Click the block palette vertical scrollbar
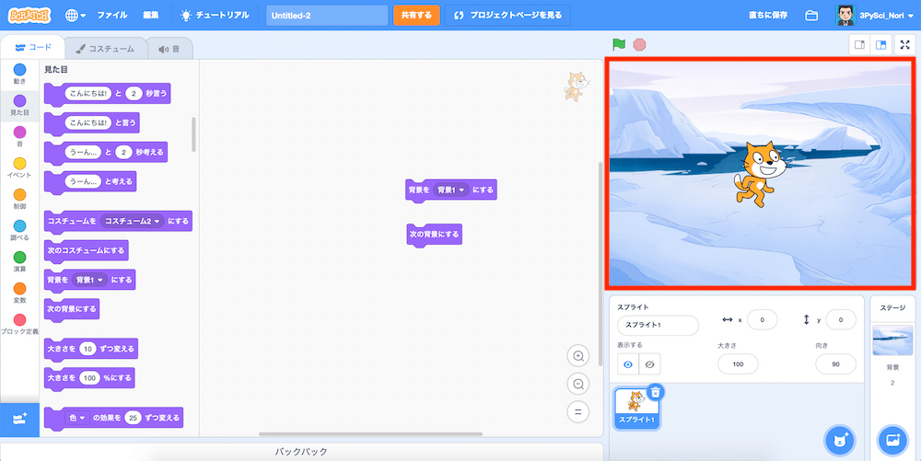The image size is (921, 461). pos(193,134)
